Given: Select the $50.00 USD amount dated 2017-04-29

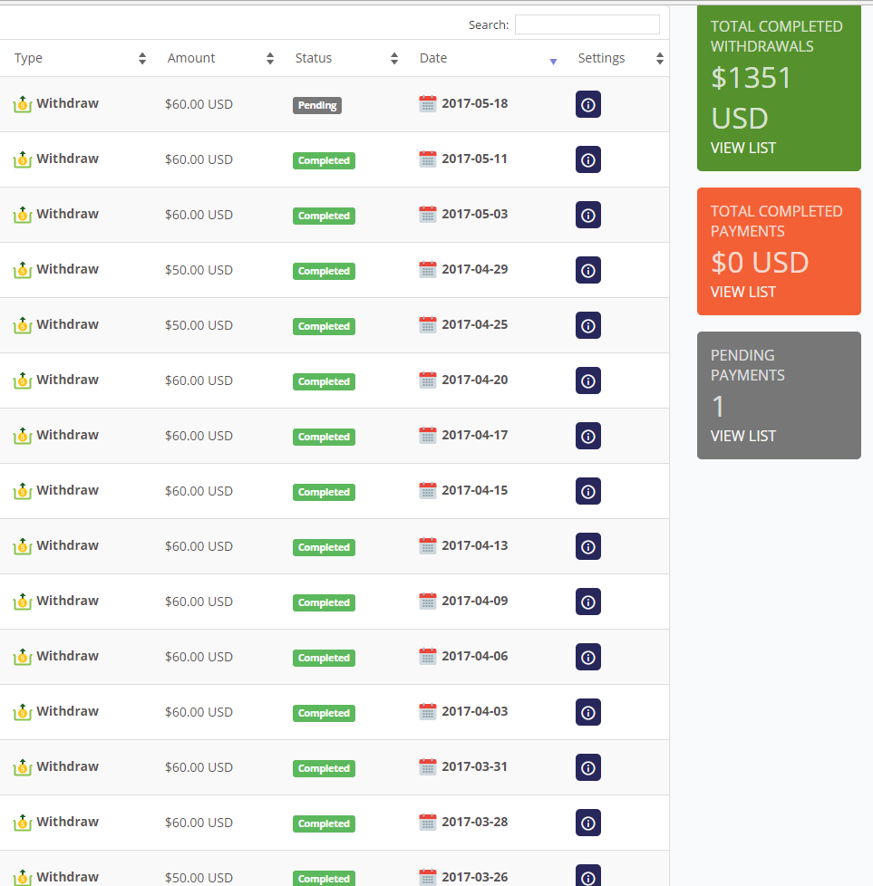Looking at the screenshot, I should (x=199, y=270).
